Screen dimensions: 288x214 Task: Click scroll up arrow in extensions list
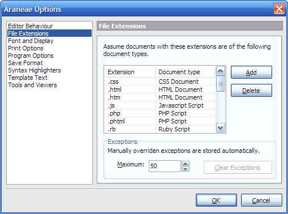[221, 71]
